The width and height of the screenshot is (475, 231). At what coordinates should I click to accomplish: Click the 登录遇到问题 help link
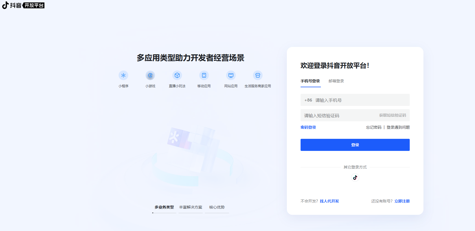click(x=398, y=127)
